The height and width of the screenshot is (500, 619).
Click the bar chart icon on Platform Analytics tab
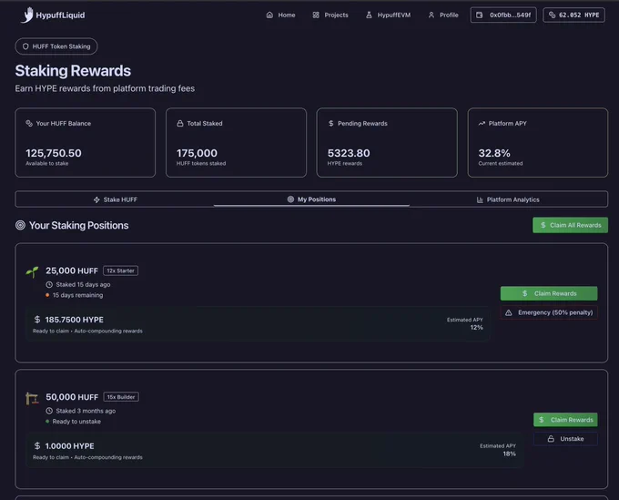[x=480, y=199]
